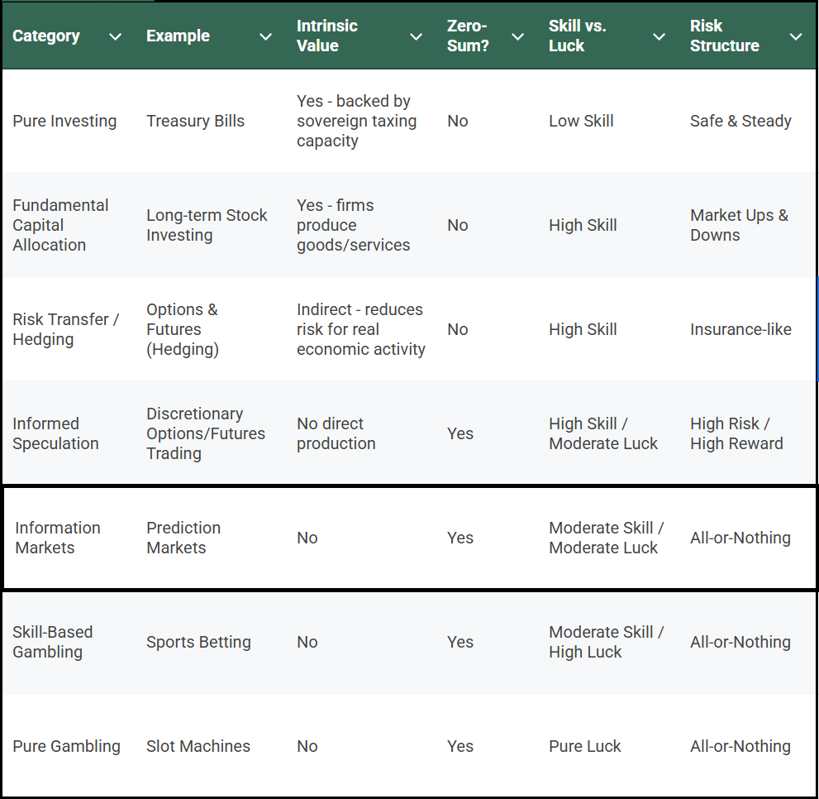This screenshot has width=819, height=799.
Task: Select the Pure Gambling cell
Action: 66,746
